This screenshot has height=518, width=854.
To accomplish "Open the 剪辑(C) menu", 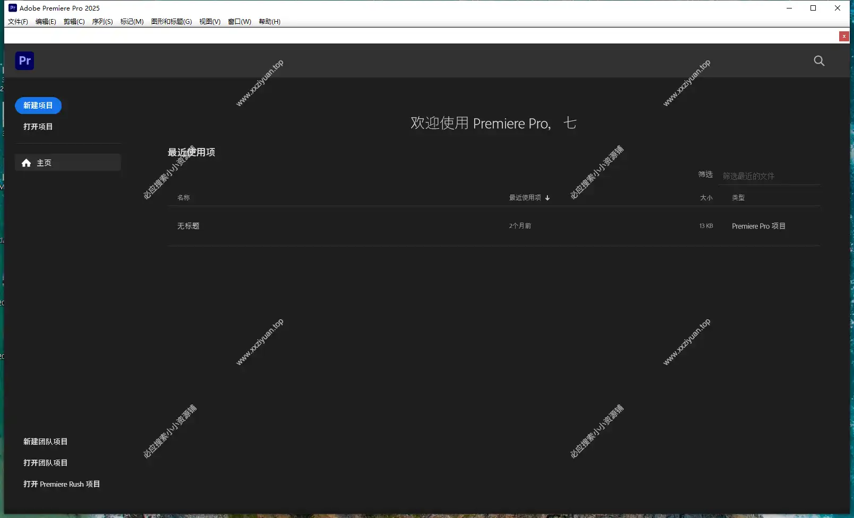I will pyautogui.click(x=74, y=22).
